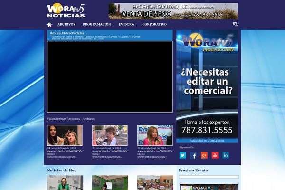
Task: Open the Corporativo menu
Action: click(154, 24)
